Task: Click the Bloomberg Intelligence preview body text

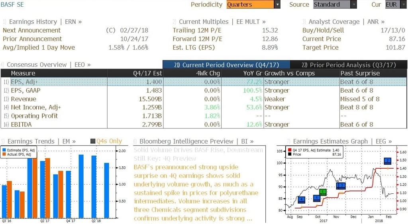Action: click(196, 193)
